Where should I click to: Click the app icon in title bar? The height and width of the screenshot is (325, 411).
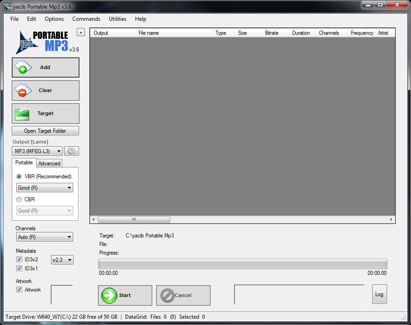point(7,6)
